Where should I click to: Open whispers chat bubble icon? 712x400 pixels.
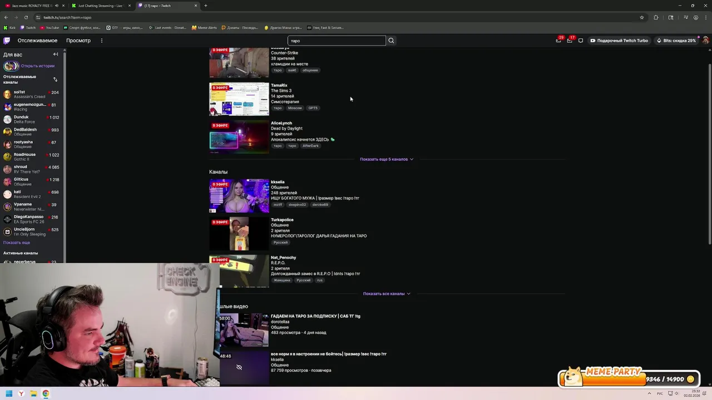(x=581, y=41)
